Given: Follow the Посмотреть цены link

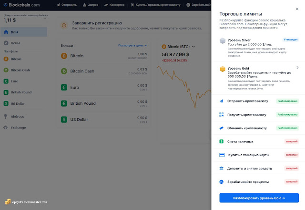Looking at the screenshot, I should pyautogui.click(x=132, y=45).
